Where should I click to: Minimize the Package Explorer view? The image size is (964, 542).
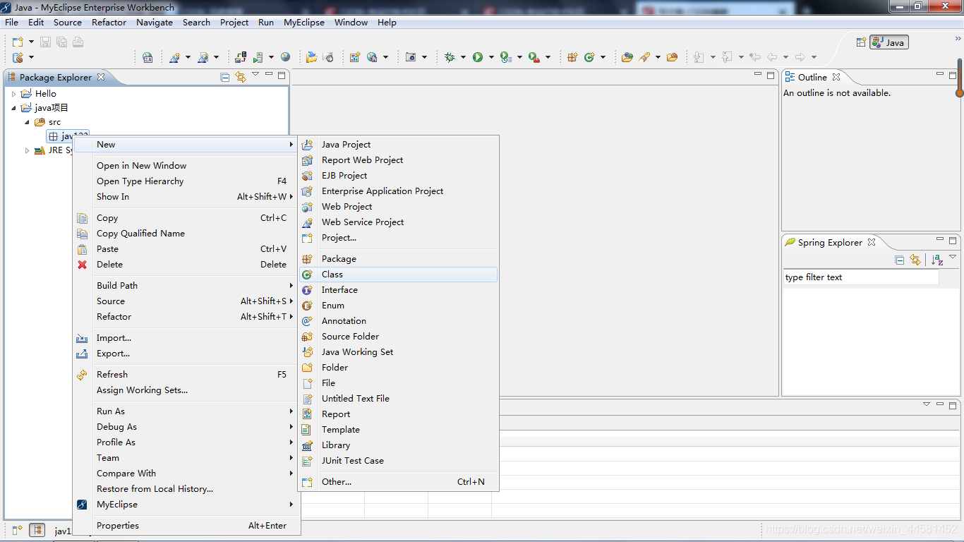269,74
